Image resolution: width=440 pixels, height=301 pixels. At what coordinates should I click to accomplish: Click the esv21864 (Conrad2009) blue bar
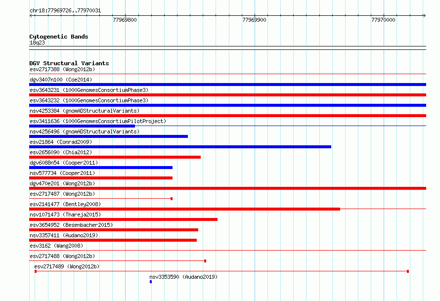click(x=180, y=147)
